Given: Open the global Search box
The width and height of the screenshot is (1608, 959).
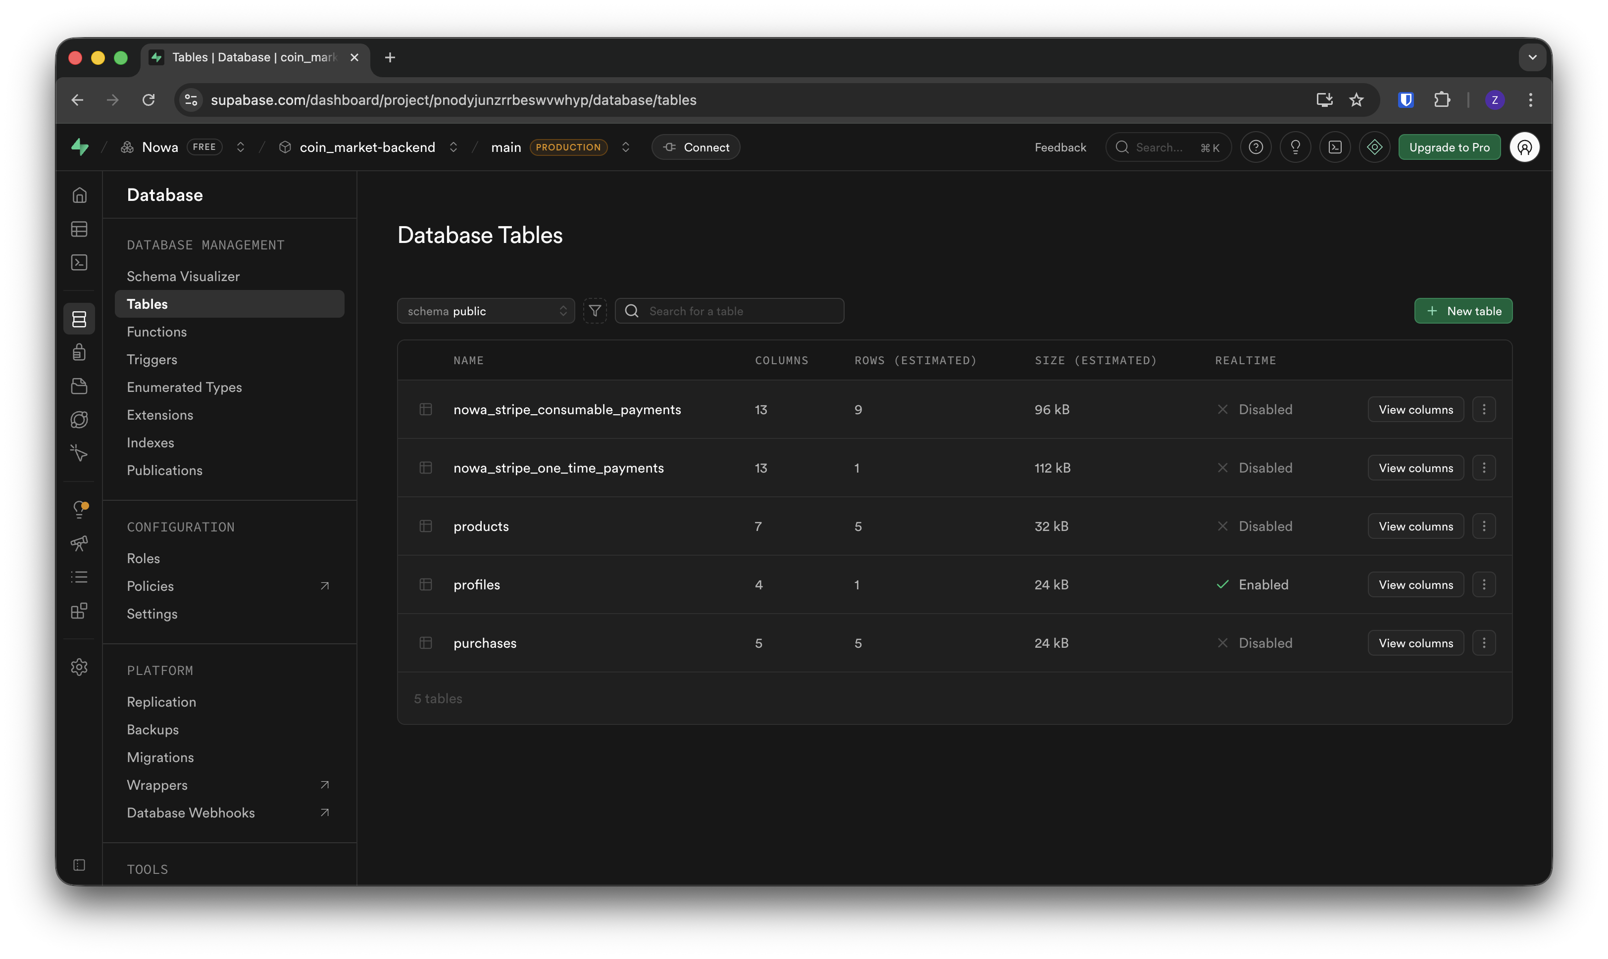Looking at the screenshot, I should [x=1168, y=147].
